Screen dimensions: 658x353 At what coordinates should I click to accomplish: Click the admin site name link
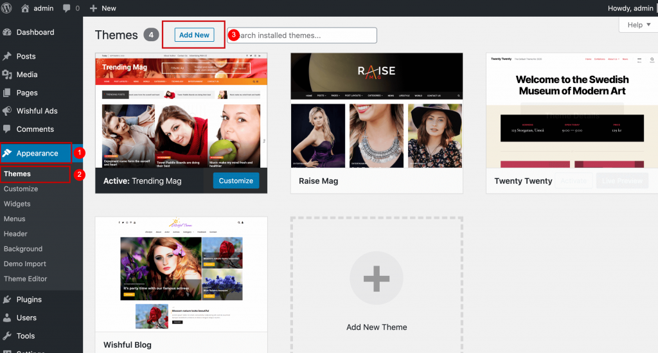coord(44,8)
